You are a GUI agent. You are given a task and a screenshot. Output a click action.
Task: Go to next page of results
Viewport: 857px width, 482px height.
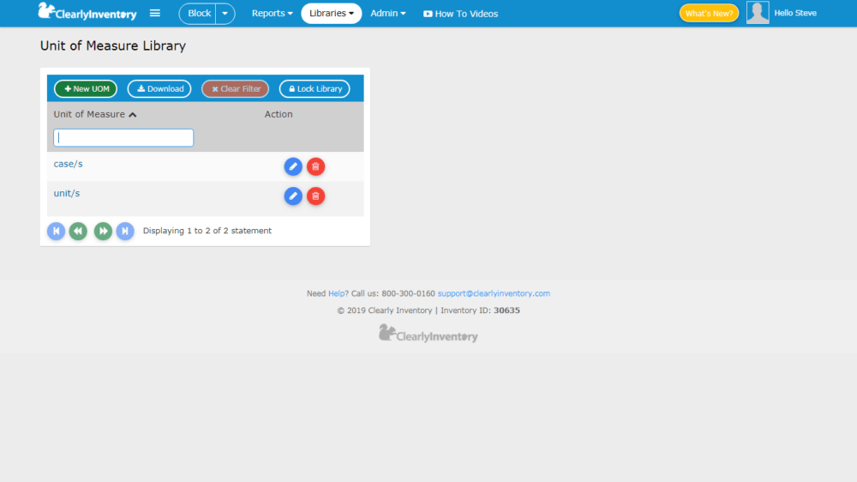coord(103,231)
